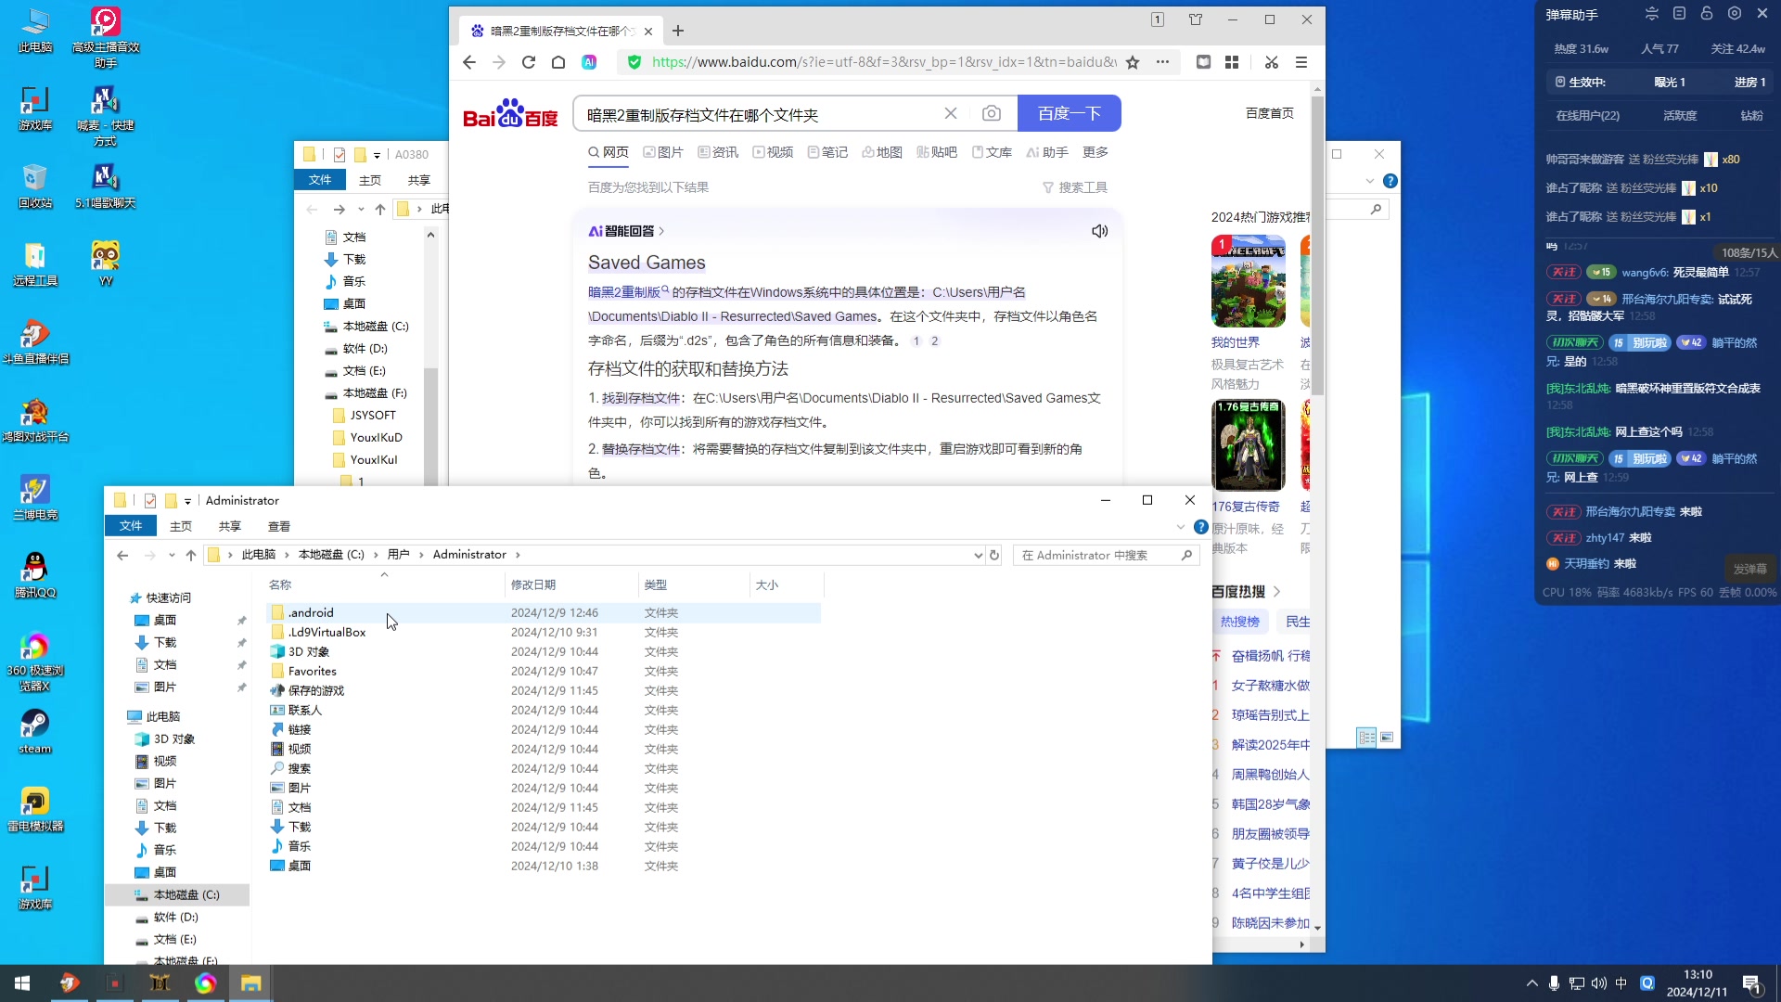Open the volume control in system tray
Viewport: 1781px width, 1002px height.
coord(1598,983)
